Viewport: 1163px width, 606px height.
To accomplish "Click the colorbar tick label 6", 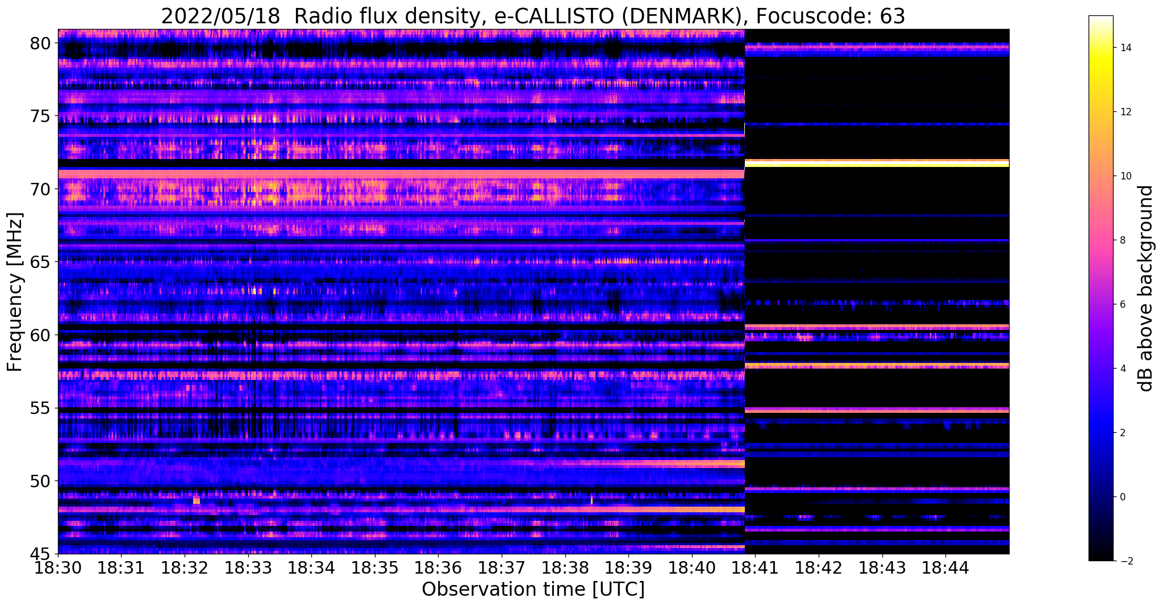I will (x=1122, y=304).
